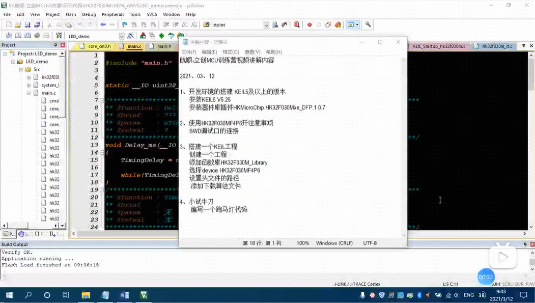Open the editor tab list dropdown arrow
This screenshot has height=303, width=535.
[524, 46]
